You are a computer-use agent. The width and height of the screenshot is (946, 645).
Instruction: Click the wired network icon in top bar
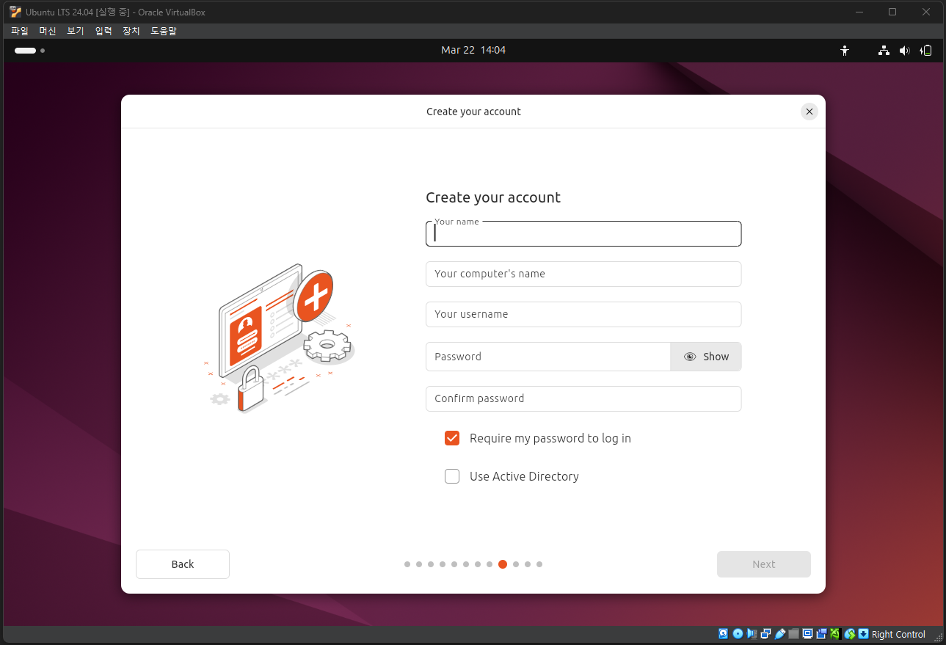[x=884, y=51]
